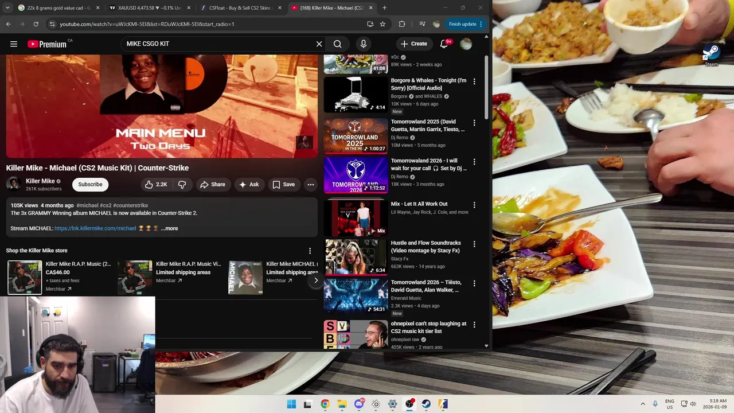Open Tomorrowland 2026 Tiësto 54:31 thumbnail
This screenshot has height=413, width=734.
coord(356,296)
